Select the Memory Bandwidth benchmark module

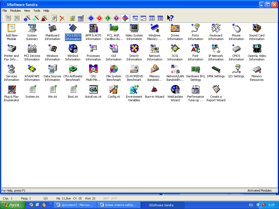click(x=154, y=73)
